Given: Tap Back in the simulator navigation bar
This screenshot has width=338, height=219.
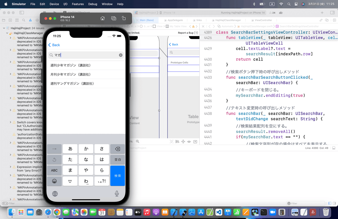Looking at the screenshot, I should pyautogui.click(x=54, y=45).
